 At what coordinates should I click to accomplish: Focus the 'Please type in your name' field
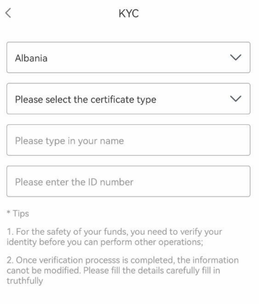coord(129,140)
